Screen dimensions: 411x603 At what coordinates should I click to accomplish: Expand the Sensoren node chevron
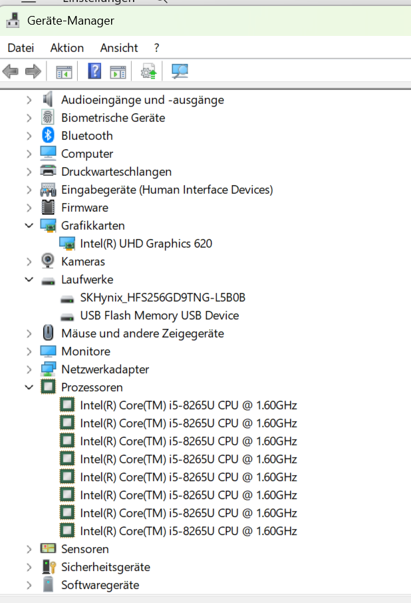coord(29,549)
